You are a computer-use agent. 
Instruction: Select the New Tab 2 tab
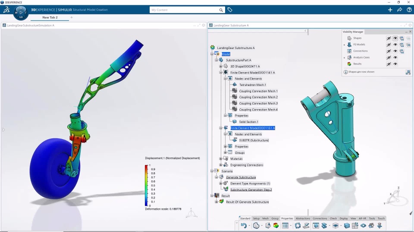pos(50,17)
